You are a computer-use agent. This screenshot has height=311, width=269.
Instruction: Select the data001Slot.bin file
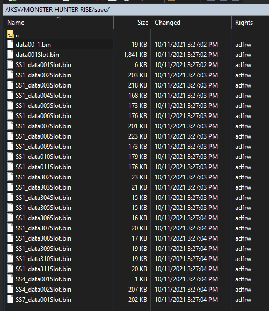pyautogui.click(x=37, y=55)
